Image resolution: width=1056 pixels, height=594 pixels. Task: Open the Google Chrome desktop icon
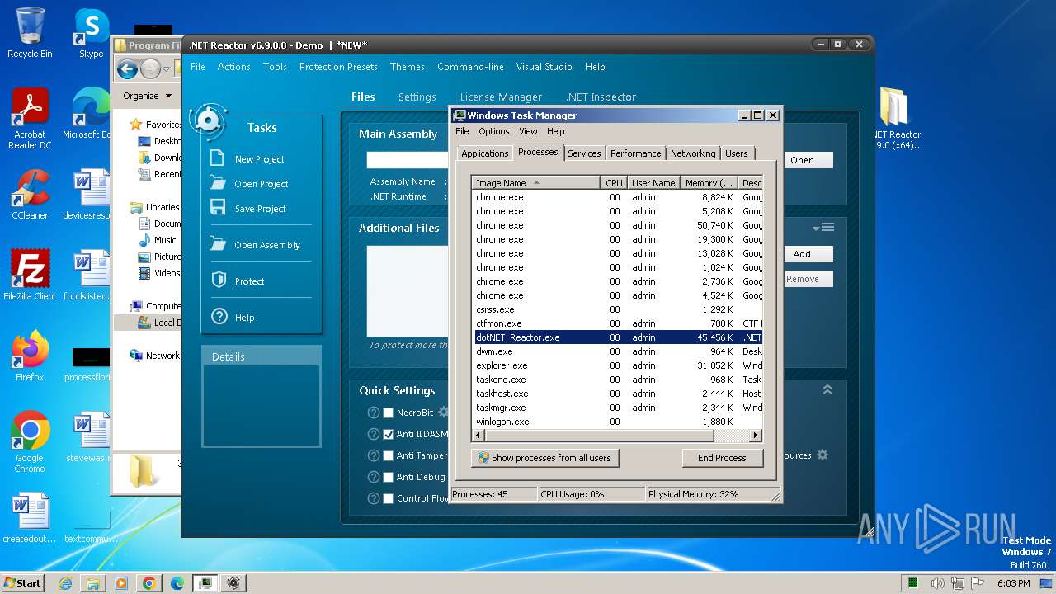pyautogui.click(x=30, y=441)
